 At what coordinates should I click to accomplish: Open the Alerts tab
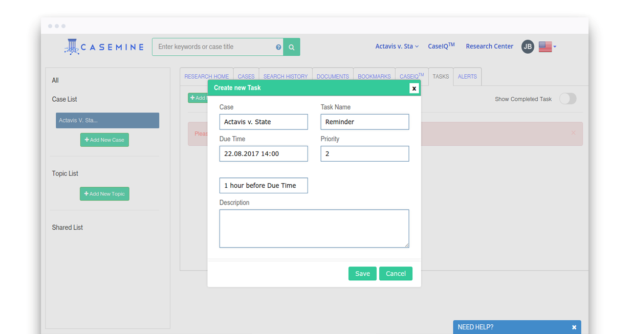tap(467, 77)
